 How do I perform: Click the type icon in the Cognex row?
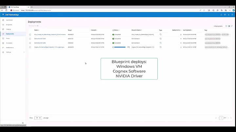click(x=160, y=47)
